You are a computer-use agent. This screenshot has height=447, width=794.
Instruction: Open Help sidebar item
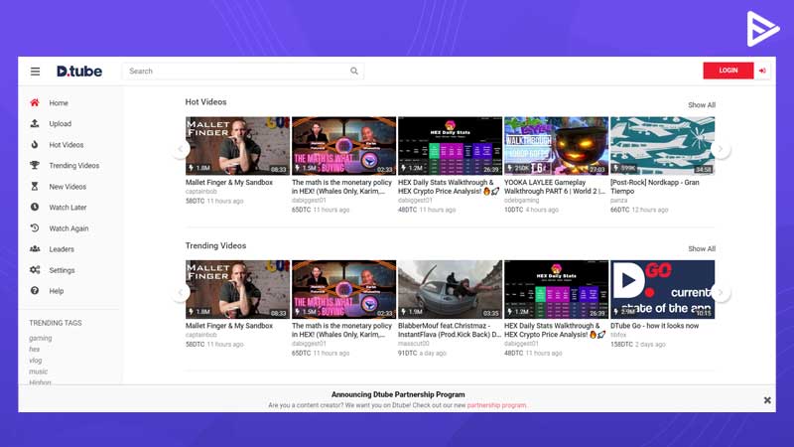coord(57,291)
